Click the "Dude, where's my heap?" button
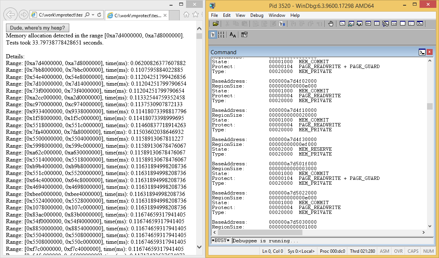The image size is (439, 258). pos(37,28)
